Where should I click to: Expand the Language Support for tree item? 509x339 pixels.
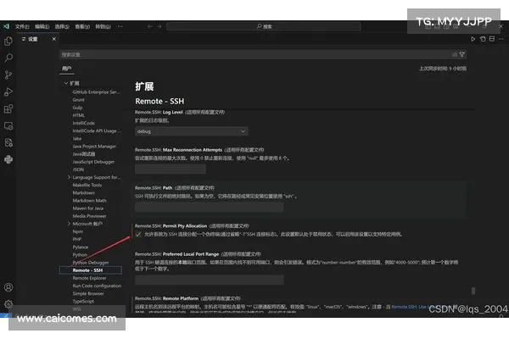click(69, 177)
